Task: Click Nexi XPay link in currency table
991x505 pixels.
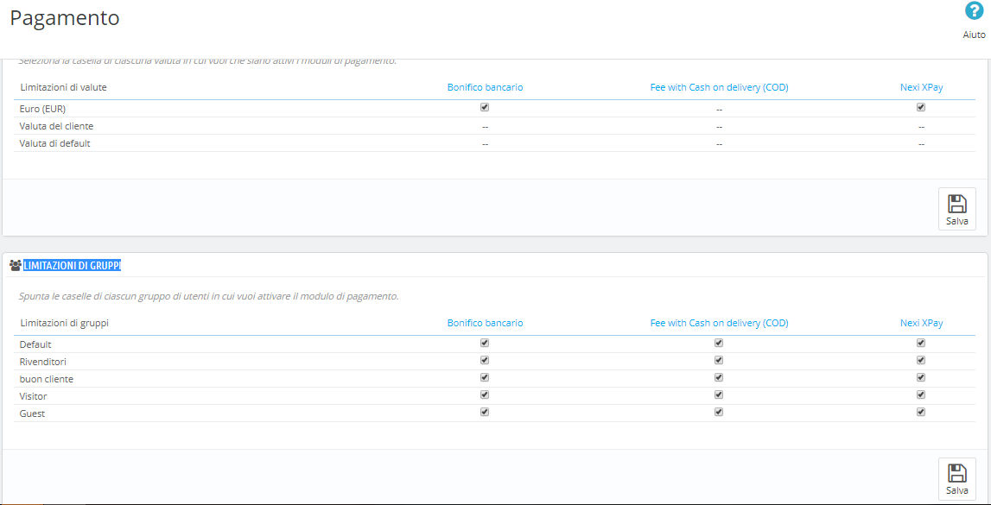Action: click(x=922, y=88)
